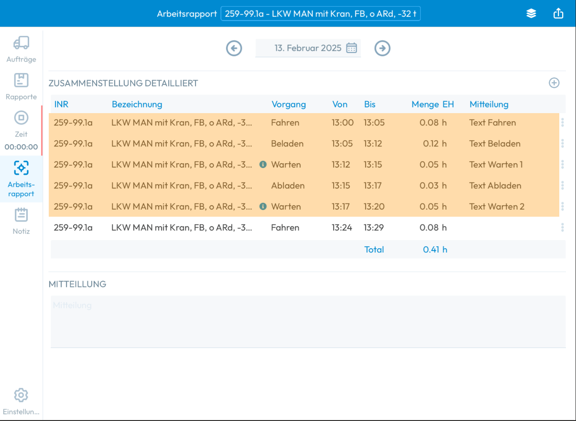Go to next day with right arrow
The image size is (576, 421).
[382, 48]
